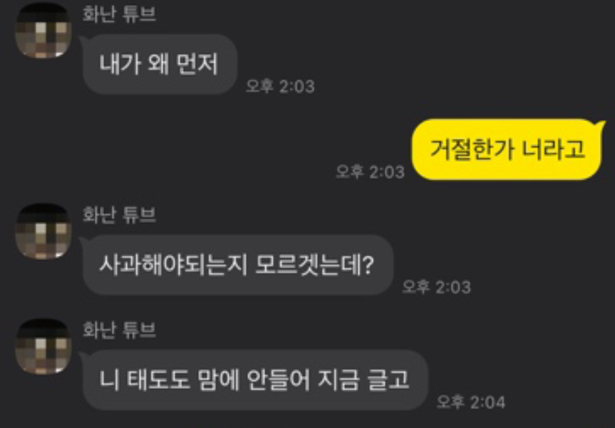Tap profile avatar beside '니 태도도 맘에 안들어' message

pos(43,347)
